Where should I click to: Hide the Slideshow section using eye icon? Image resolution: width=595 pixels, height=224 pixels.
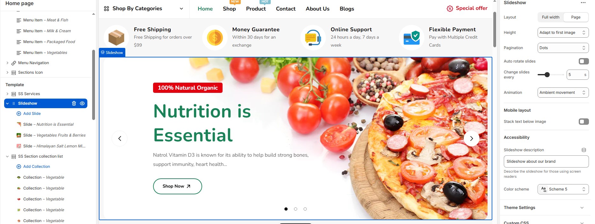pos(82,103)
